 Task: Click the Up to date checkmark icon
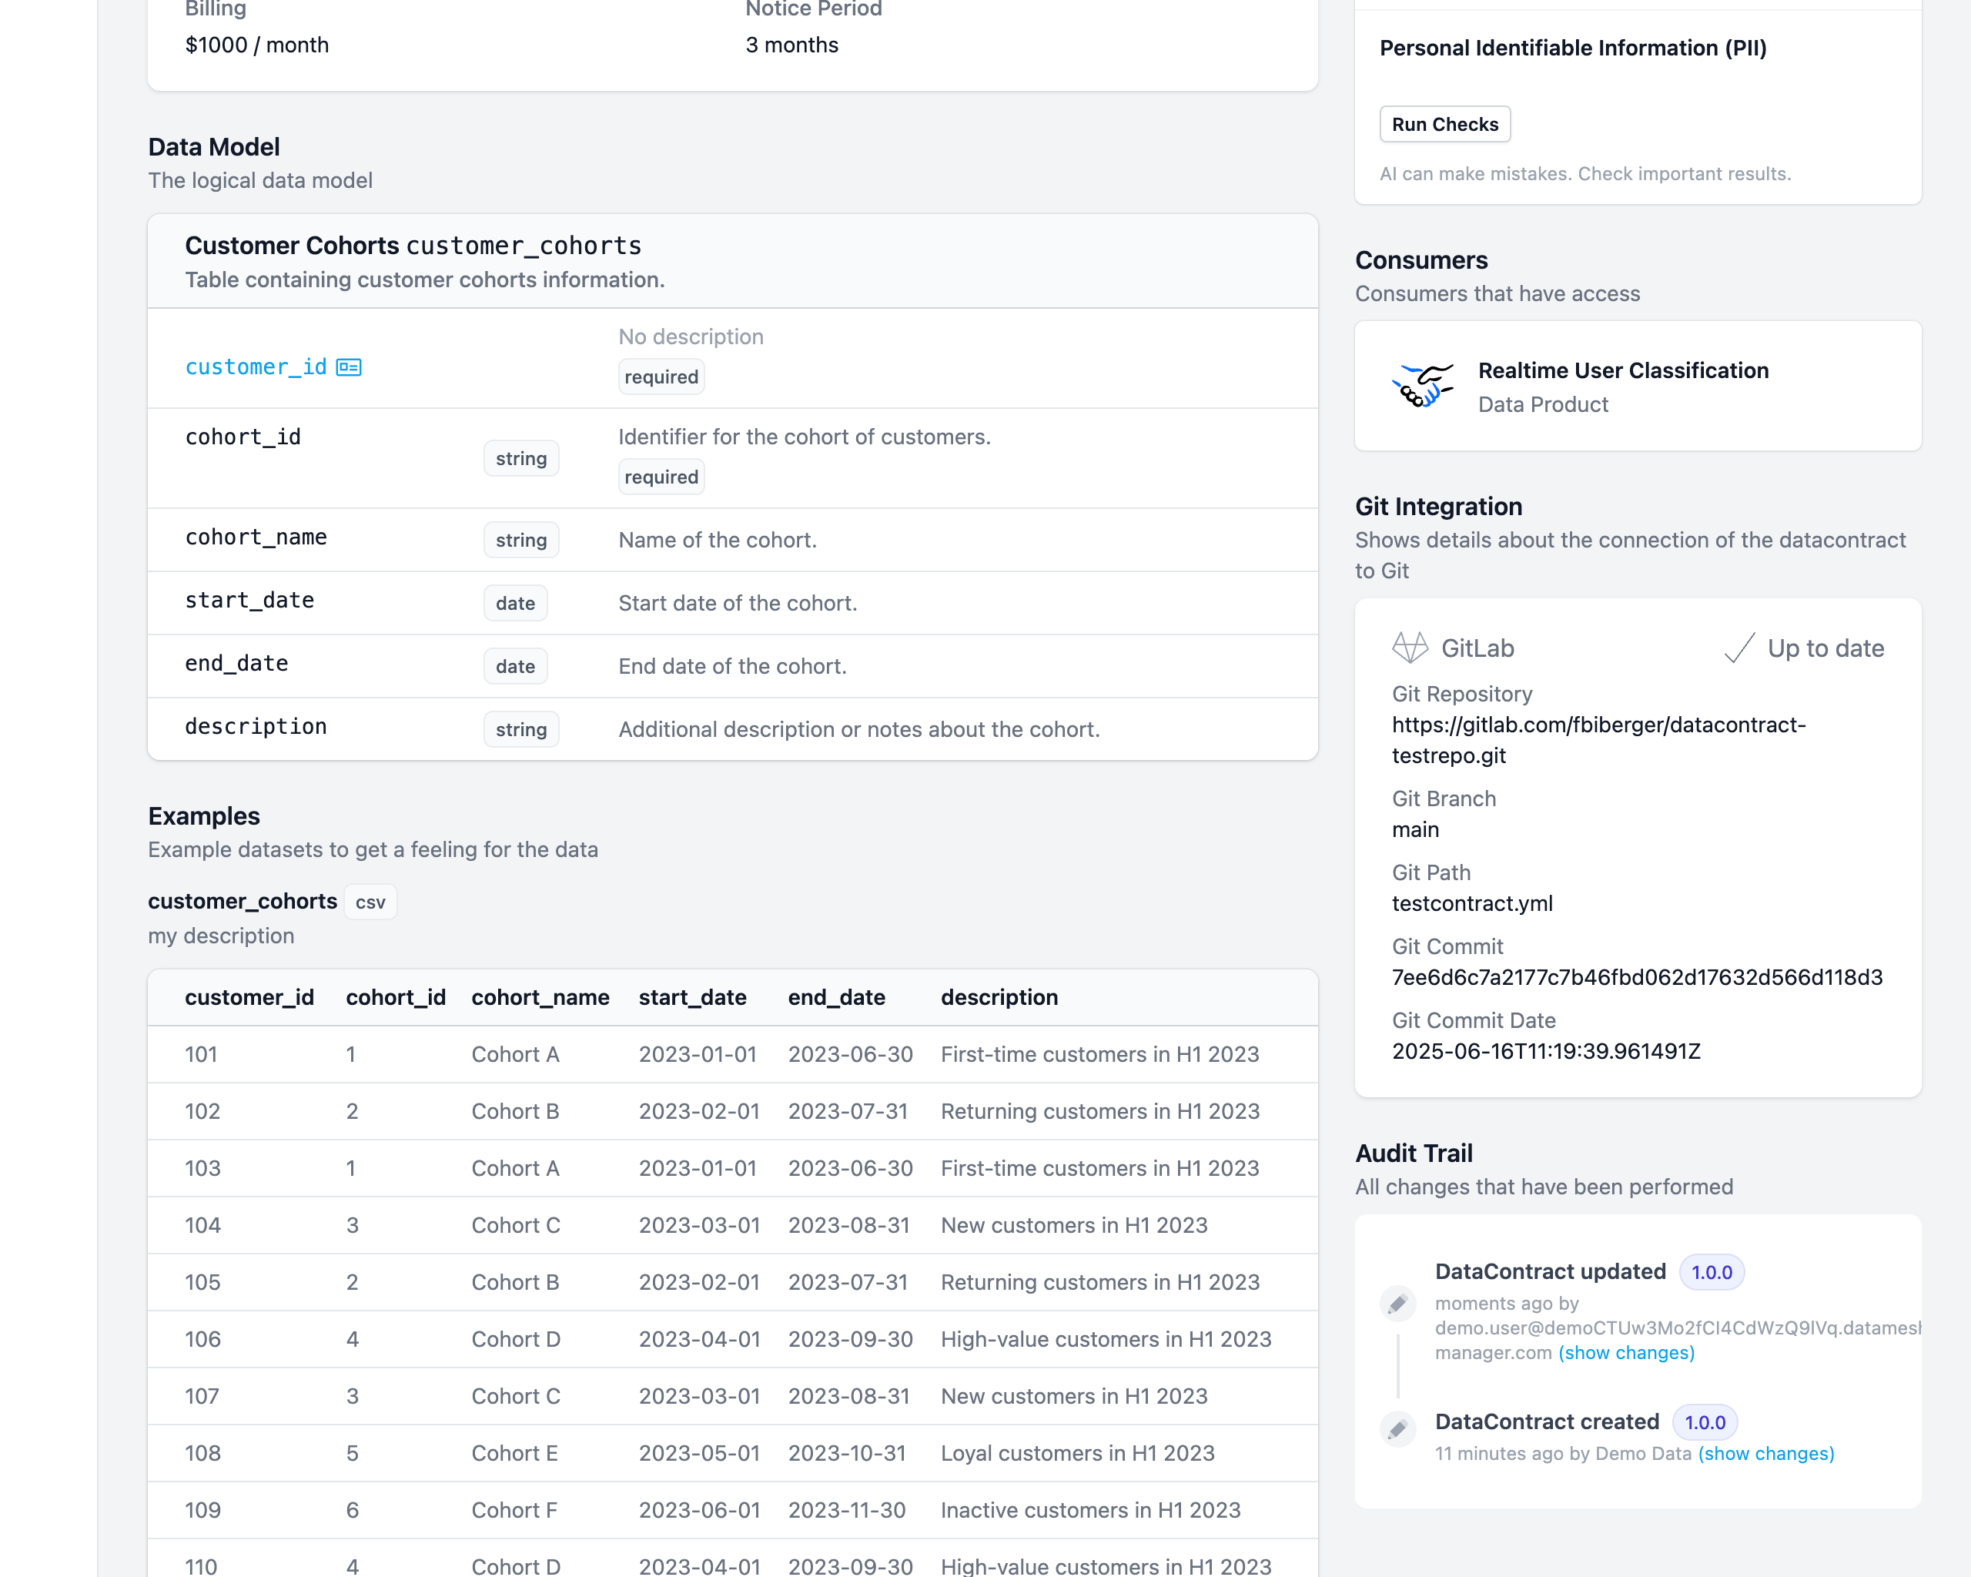pyautogui.click(x=1738, y=648)
